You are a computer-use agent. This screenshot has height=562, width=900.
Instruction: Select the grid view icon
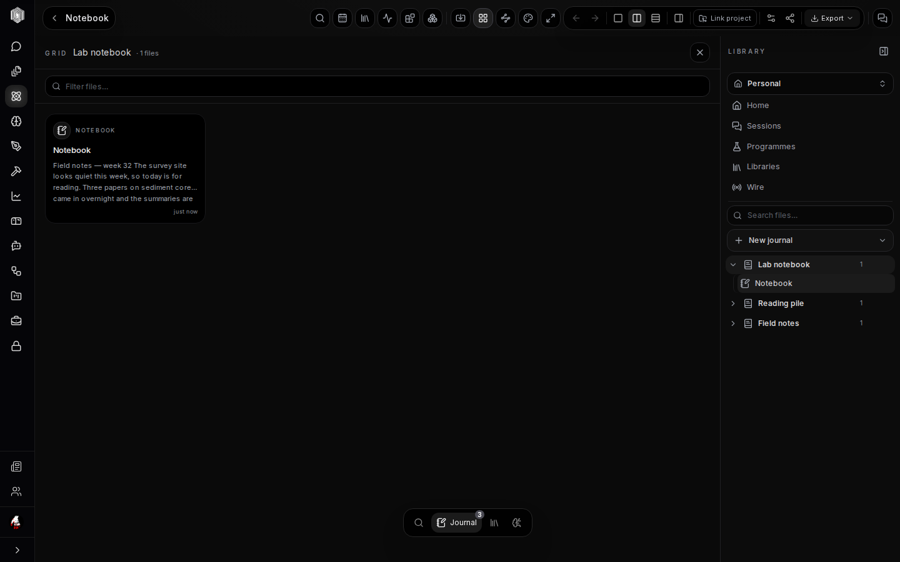point(483,18)
